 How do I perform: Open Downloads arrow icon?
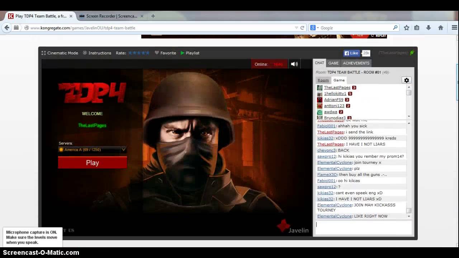(428, 28)
